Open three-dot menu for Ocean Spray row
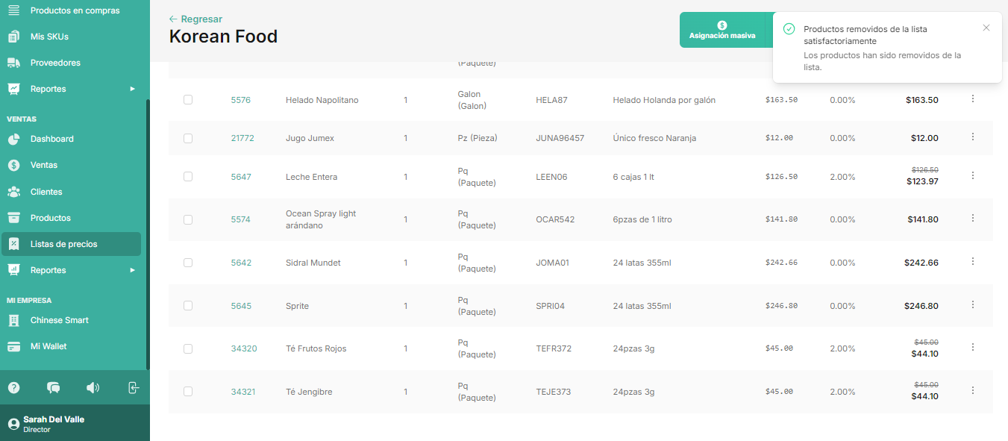This screenshot has height=441, width=1008. (972, 218)
